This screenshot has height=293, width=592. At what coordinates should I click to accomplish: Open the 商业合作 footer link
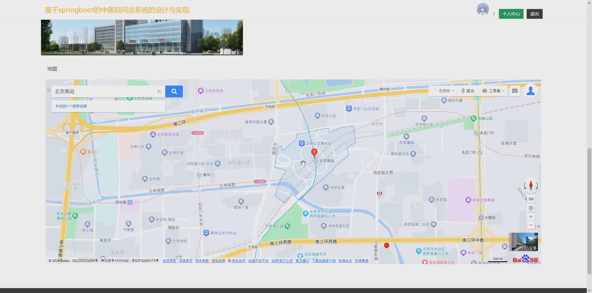click(x=238, y=261)
